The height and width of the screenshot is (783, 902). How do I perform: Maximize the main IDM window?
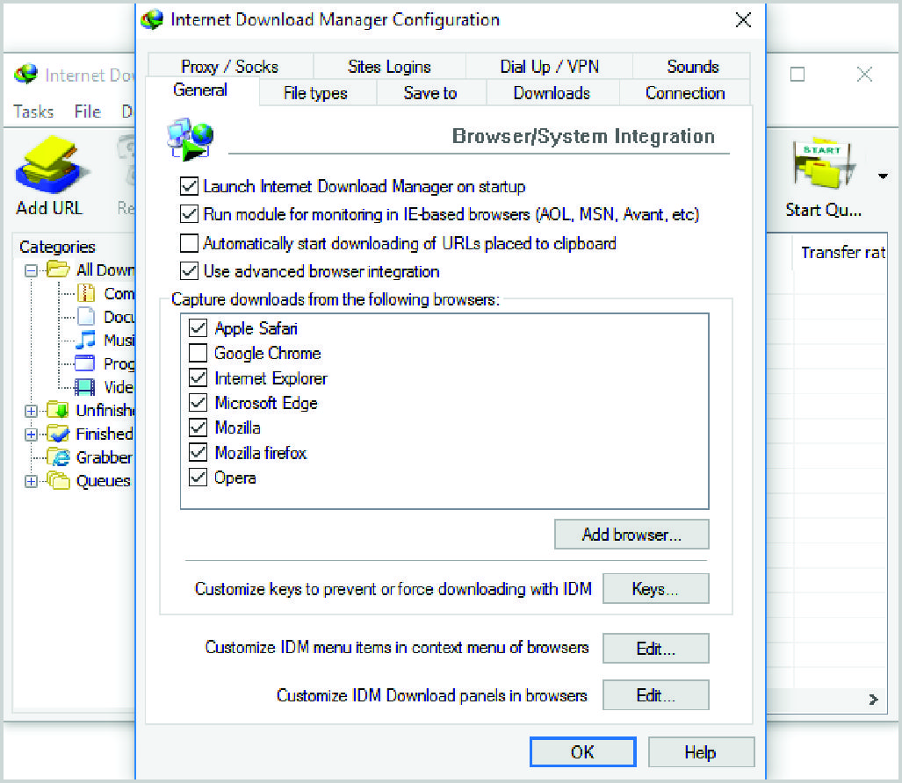point(797,74)
